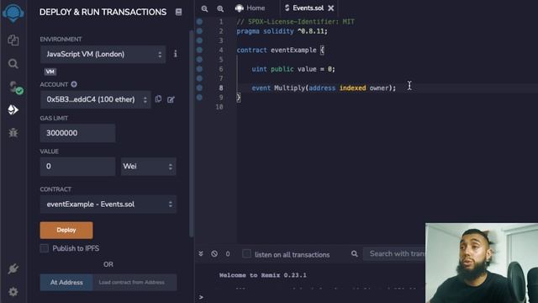538x303 pixels.
Task: Open Wei value unit dropdown
Action: click(148, 167)
